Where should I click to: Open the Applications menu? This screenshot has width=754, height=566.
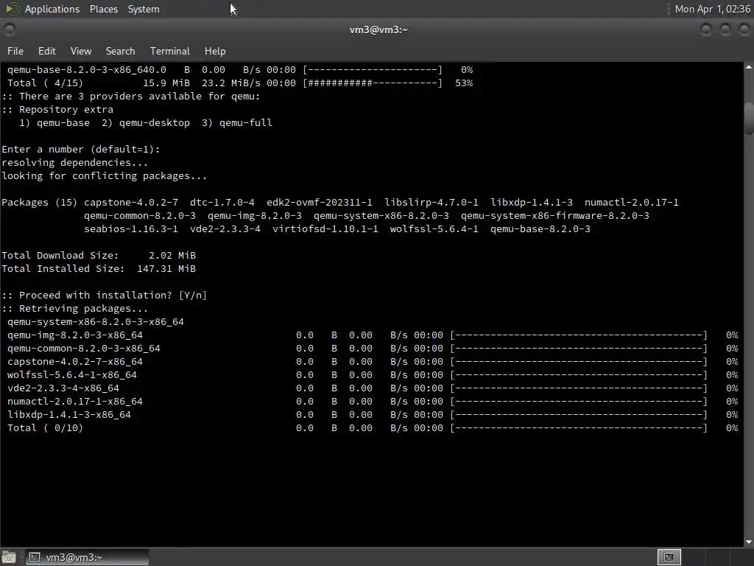tap(52, 9)
